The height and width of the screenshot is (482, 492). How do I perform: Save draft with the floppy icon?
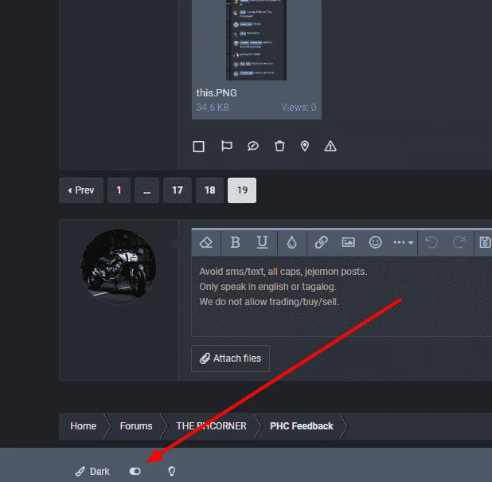[485, 242]
